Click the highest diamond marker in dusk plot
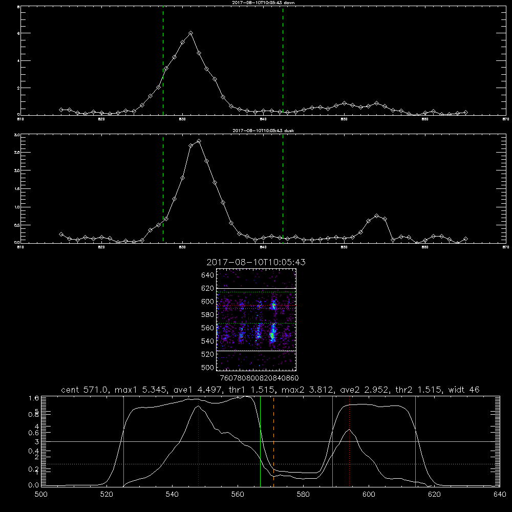512x512 pixels. click(199, 141)
